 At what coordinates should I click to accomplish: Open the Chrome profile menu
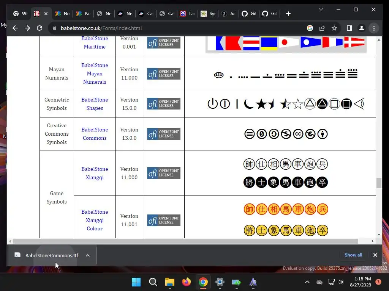pyautogui.click(x=362, y=28)
